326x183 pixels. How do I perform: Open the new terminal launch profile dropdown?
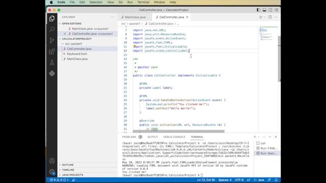[x=259, y=137]
